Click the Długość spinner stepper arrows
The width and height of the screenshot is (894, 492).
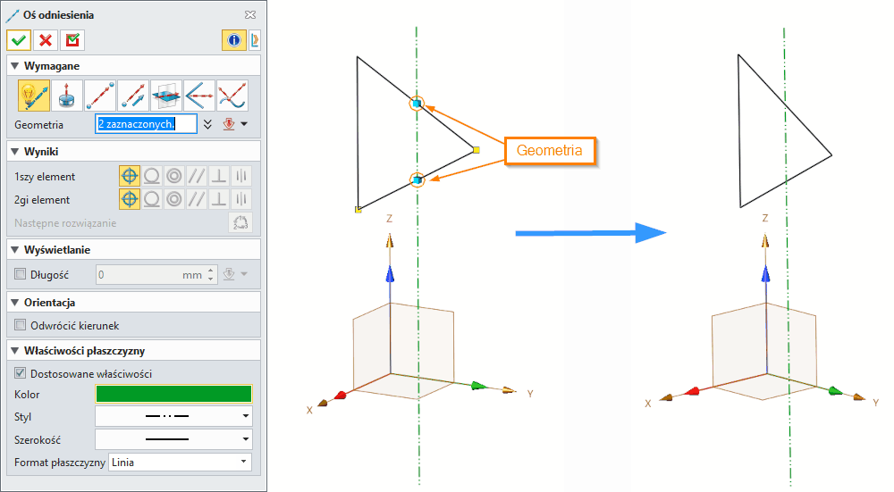(211, 275)
